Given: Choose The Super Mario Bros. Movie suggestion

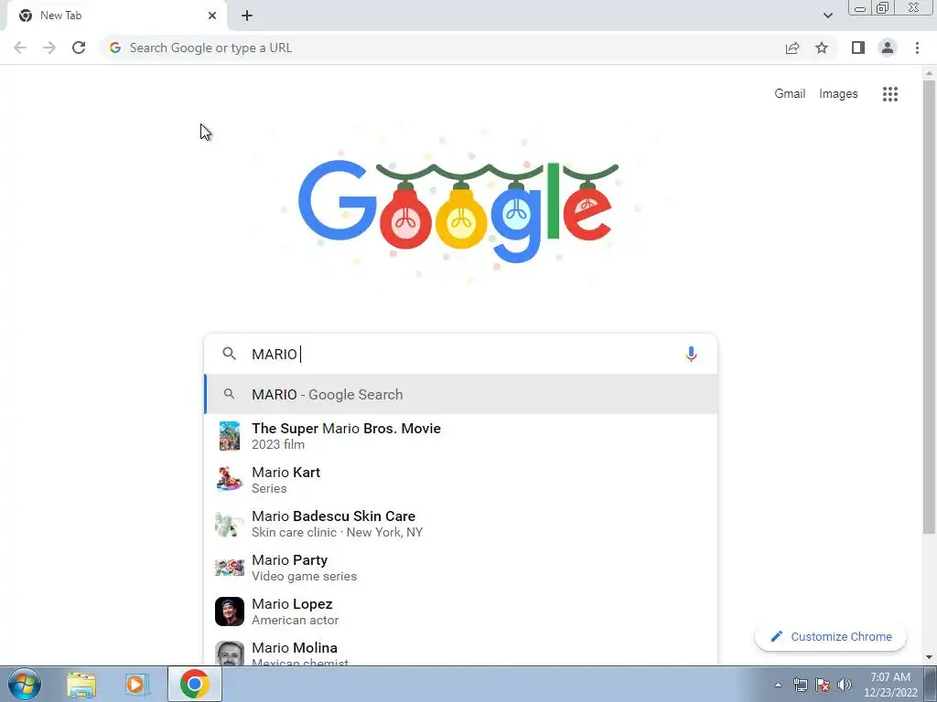Looking at the screenshot, I should (461, 436).
